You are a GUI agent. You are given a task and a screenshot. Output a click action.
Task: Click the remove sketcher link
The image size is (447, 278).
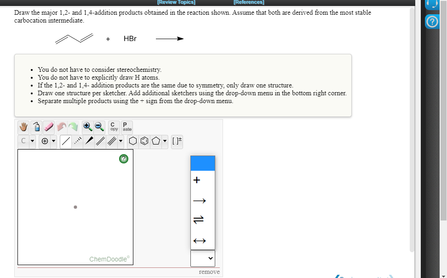(209, 272)
